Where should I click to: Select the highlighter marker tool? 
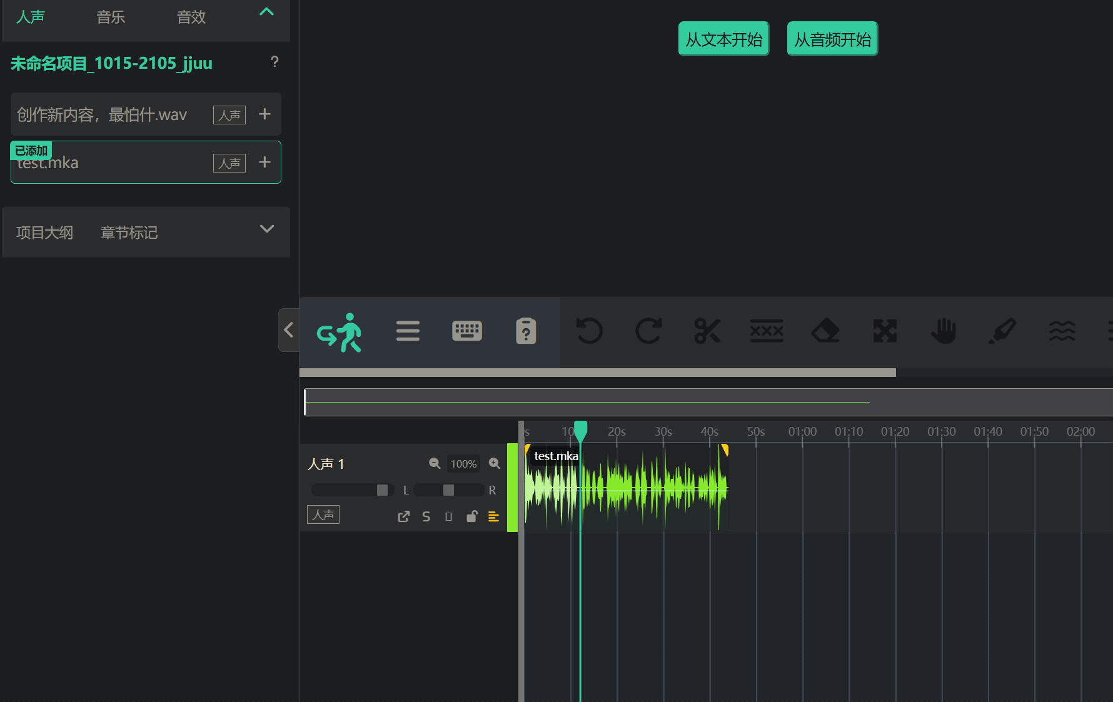coord(1002,331)
